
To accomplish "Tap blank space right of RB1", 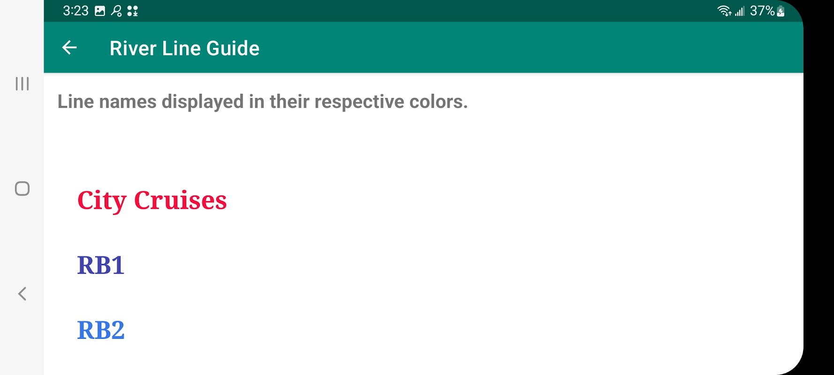I will pyautogui.click(x=422, y=265).
